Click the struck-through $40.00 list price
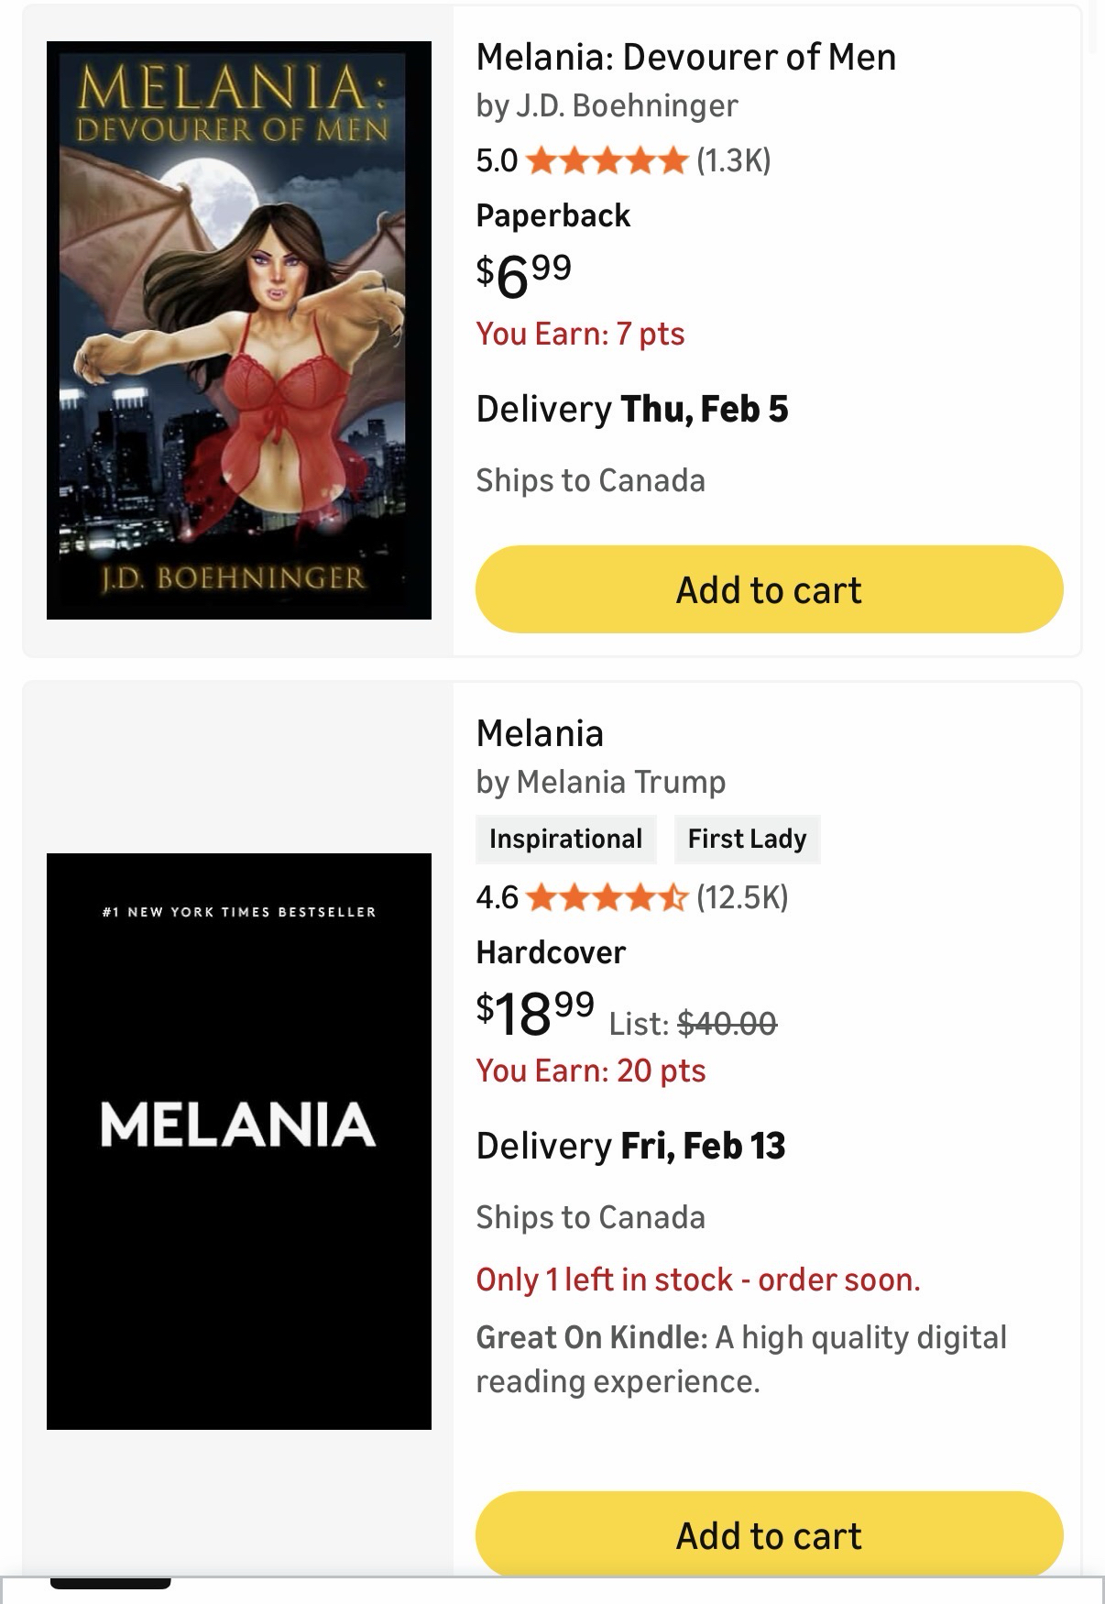The height and width of the screenshot is (1604, 1105). click(727, 1023)
